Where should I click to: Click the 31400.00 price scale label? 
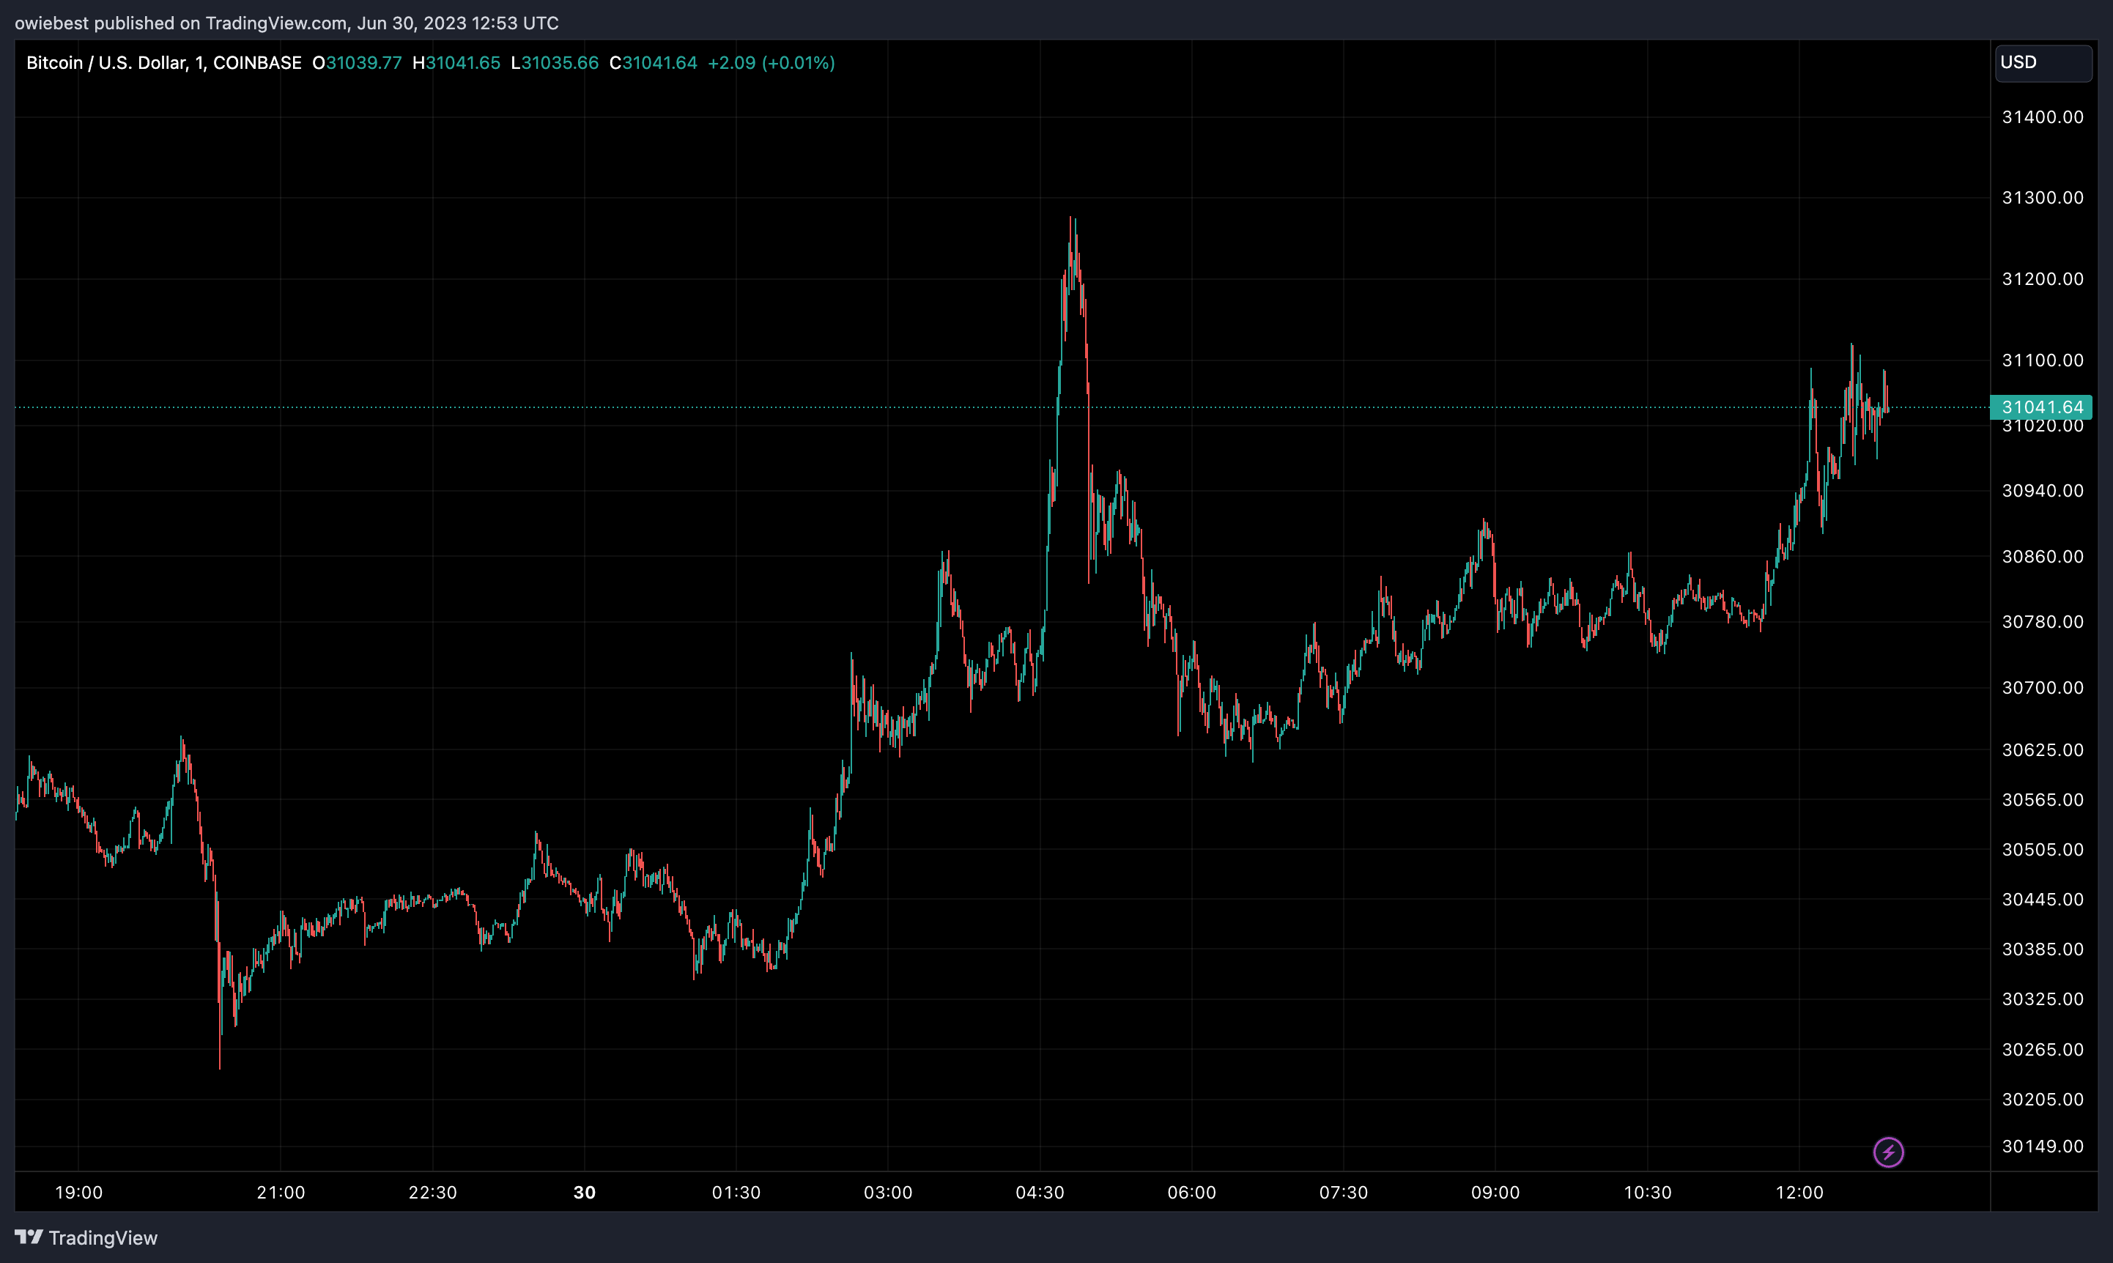pos(2043,116)
